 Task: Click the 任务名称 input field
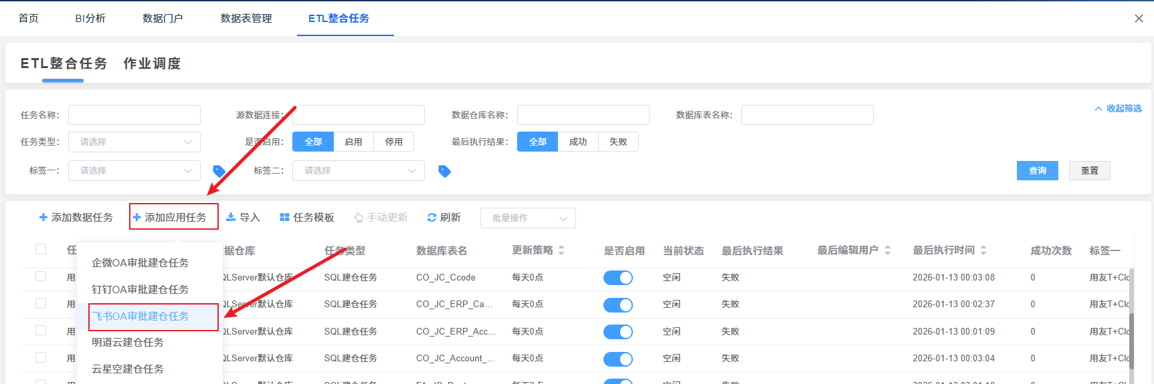(134, 115)
